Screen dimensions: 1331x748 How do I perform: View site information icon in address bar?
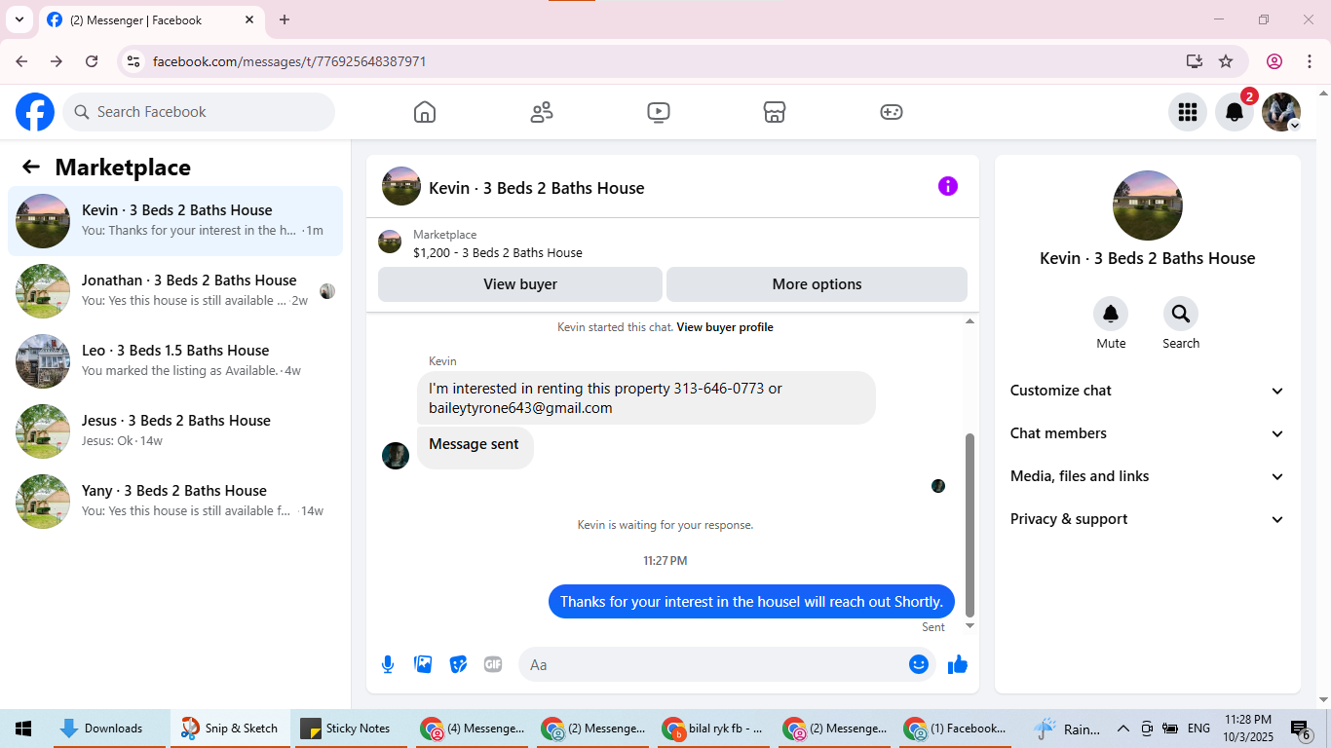(134, 61)
